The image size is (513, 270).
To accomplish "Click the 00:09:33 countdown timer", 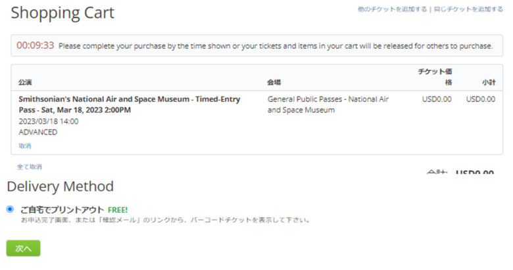I will [x=35, y=46].
